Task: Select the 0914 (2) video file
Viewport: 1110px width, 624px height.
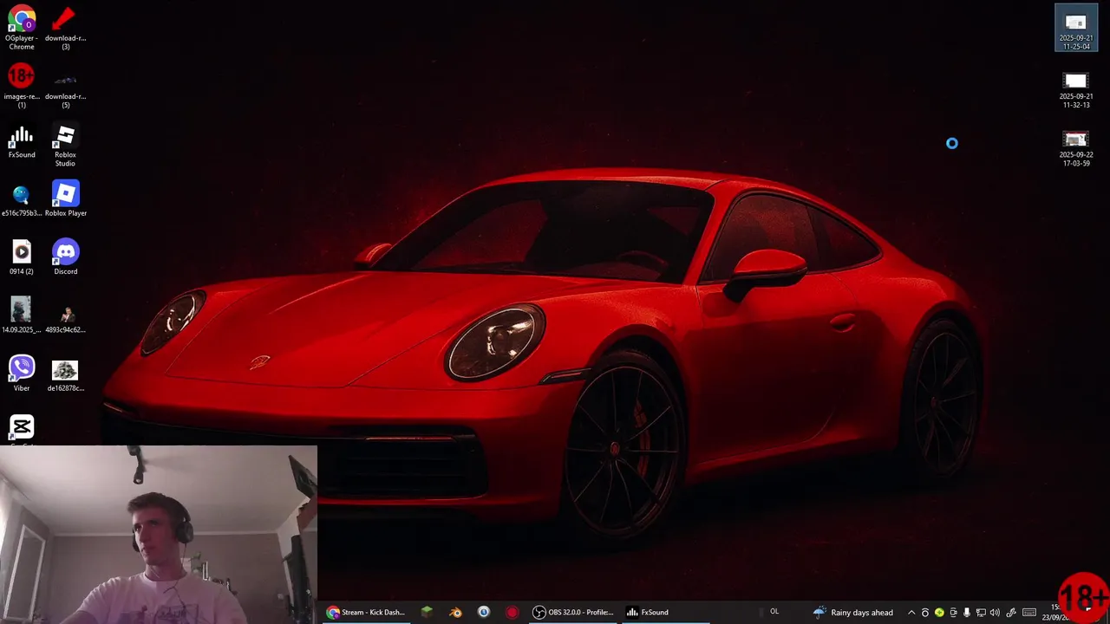Action: click(x=22, y=258)
